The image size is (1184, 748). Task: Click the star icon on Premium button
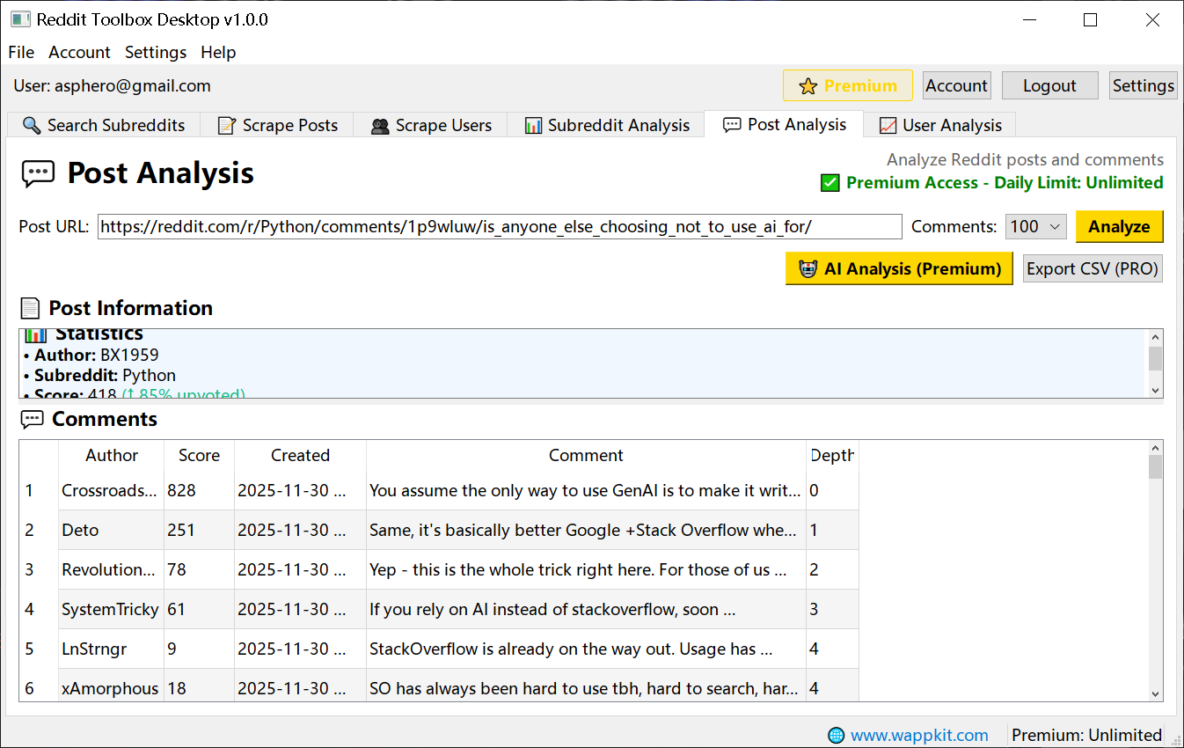click(808, 86)
